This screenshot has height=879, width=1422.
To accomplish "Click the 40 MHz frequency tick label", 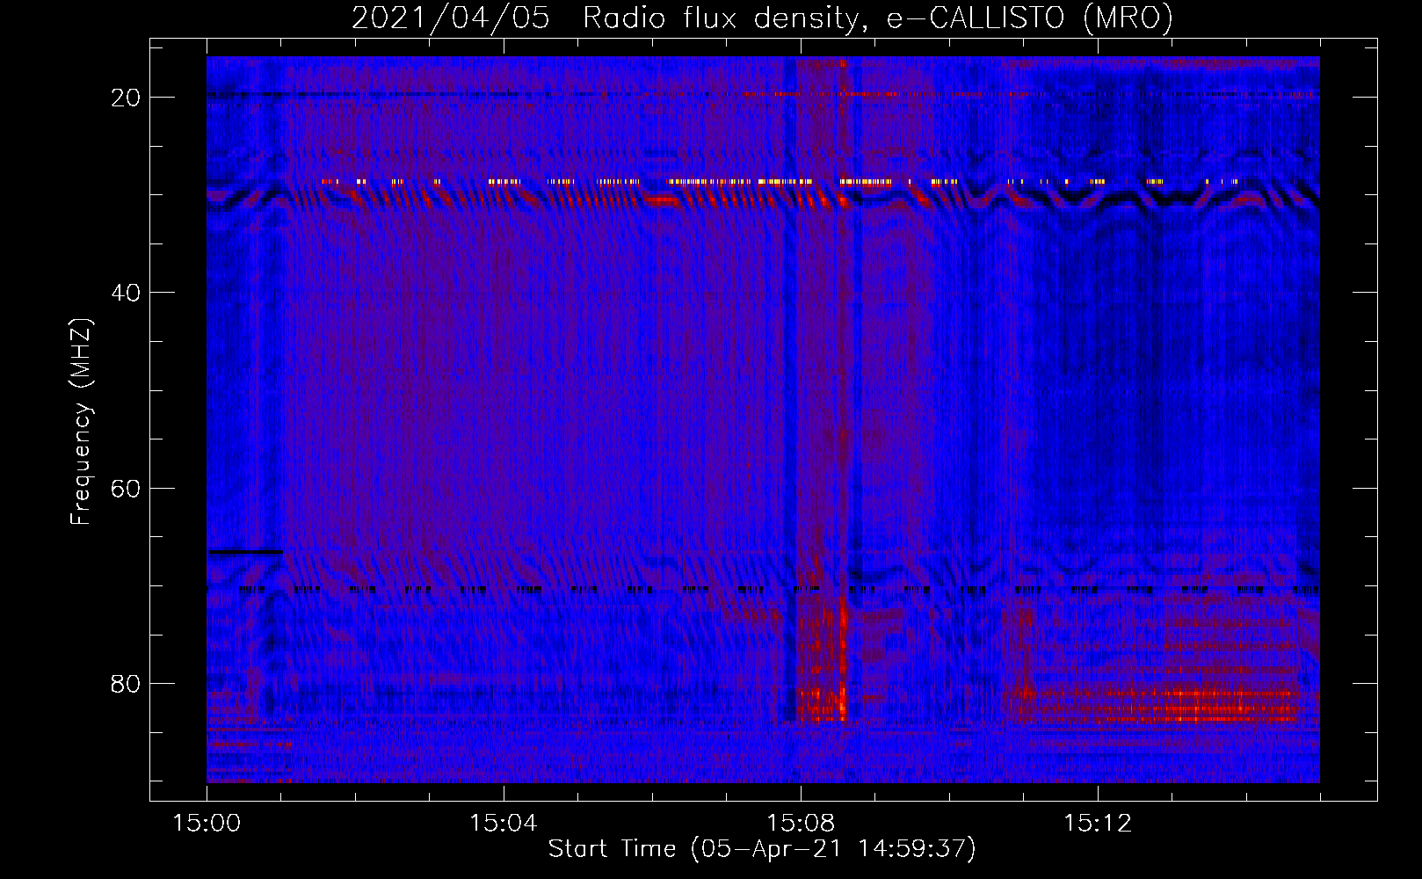I will (126, 293).
